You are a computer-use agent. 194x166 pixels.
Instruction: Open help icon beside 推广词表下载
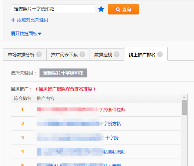(82, 54)
